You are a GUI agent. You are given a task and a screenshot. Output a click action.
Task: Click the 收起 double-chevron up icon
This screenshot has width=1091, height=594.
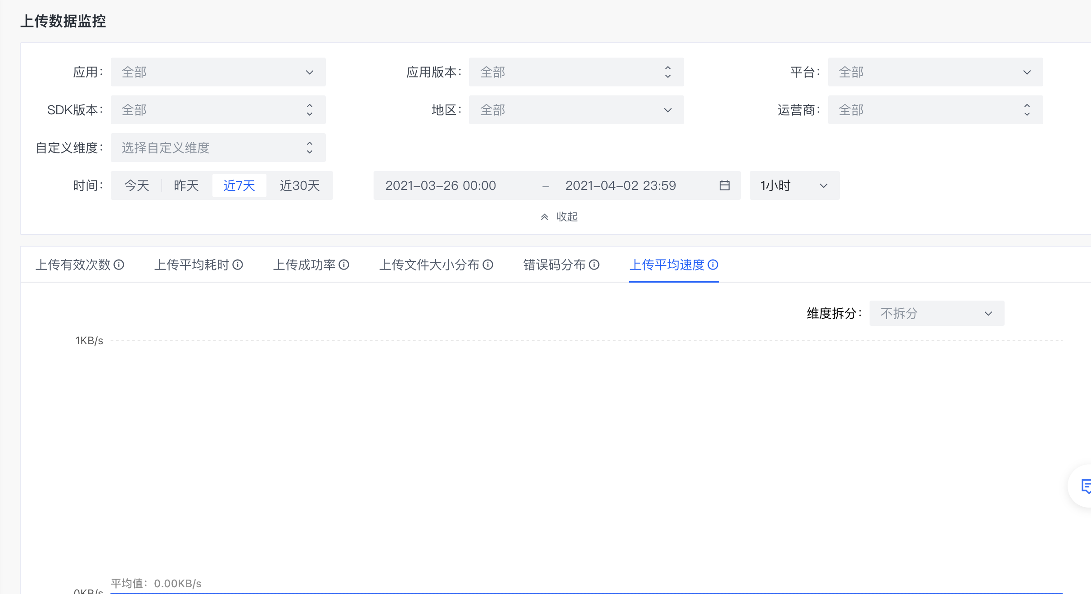pyautogui.click(x=544, y=217)
